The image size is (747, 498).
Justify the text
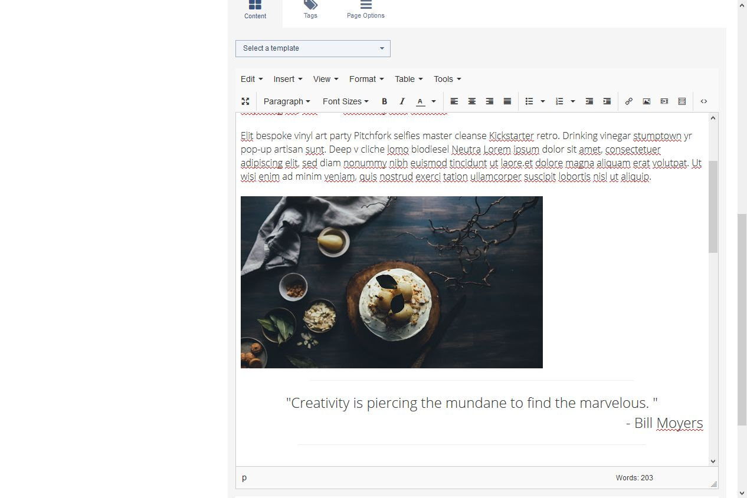(507, 101)
